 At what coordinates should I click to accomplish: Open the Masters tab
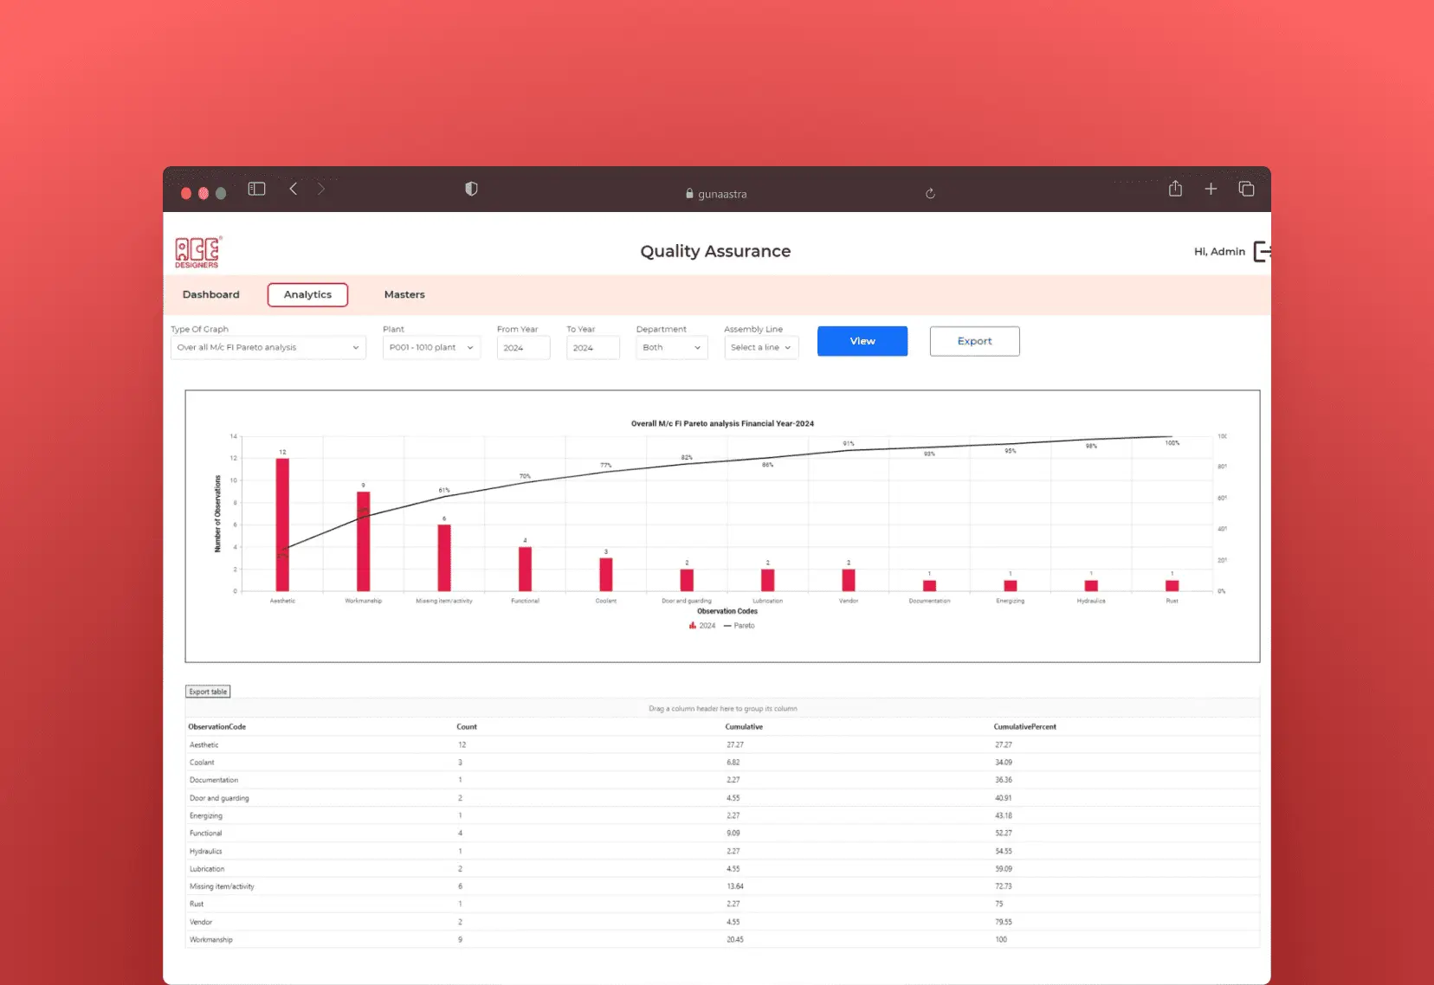pyautogui.click(x=404, y=295)
